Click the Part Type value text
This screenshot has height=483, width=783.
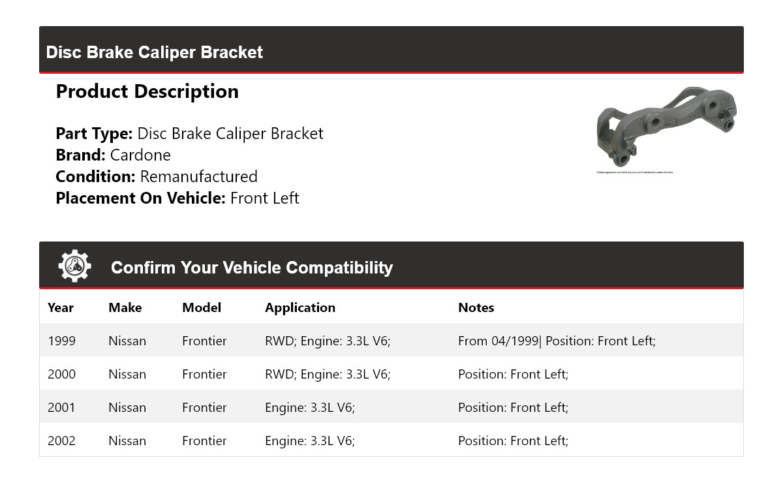click(x=230, y=134)
